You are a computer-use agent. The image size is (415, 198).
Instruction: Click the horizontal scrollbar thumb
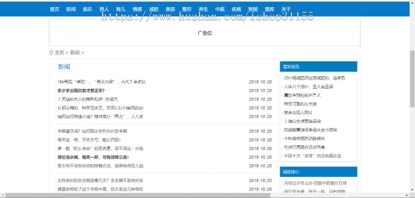tap(137, 196)
